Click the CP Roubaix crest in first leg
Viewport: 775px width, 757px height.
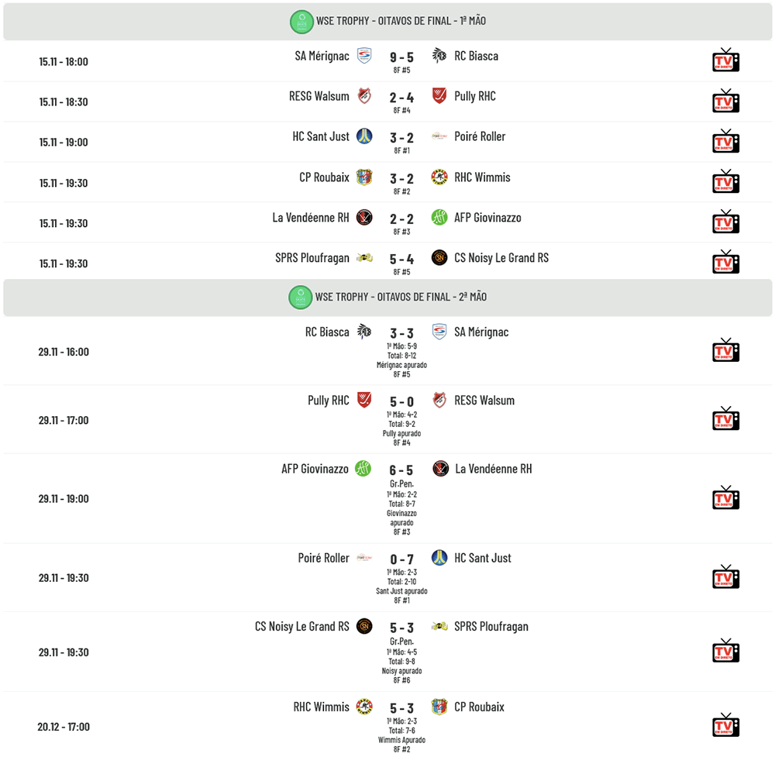point(363,177)
